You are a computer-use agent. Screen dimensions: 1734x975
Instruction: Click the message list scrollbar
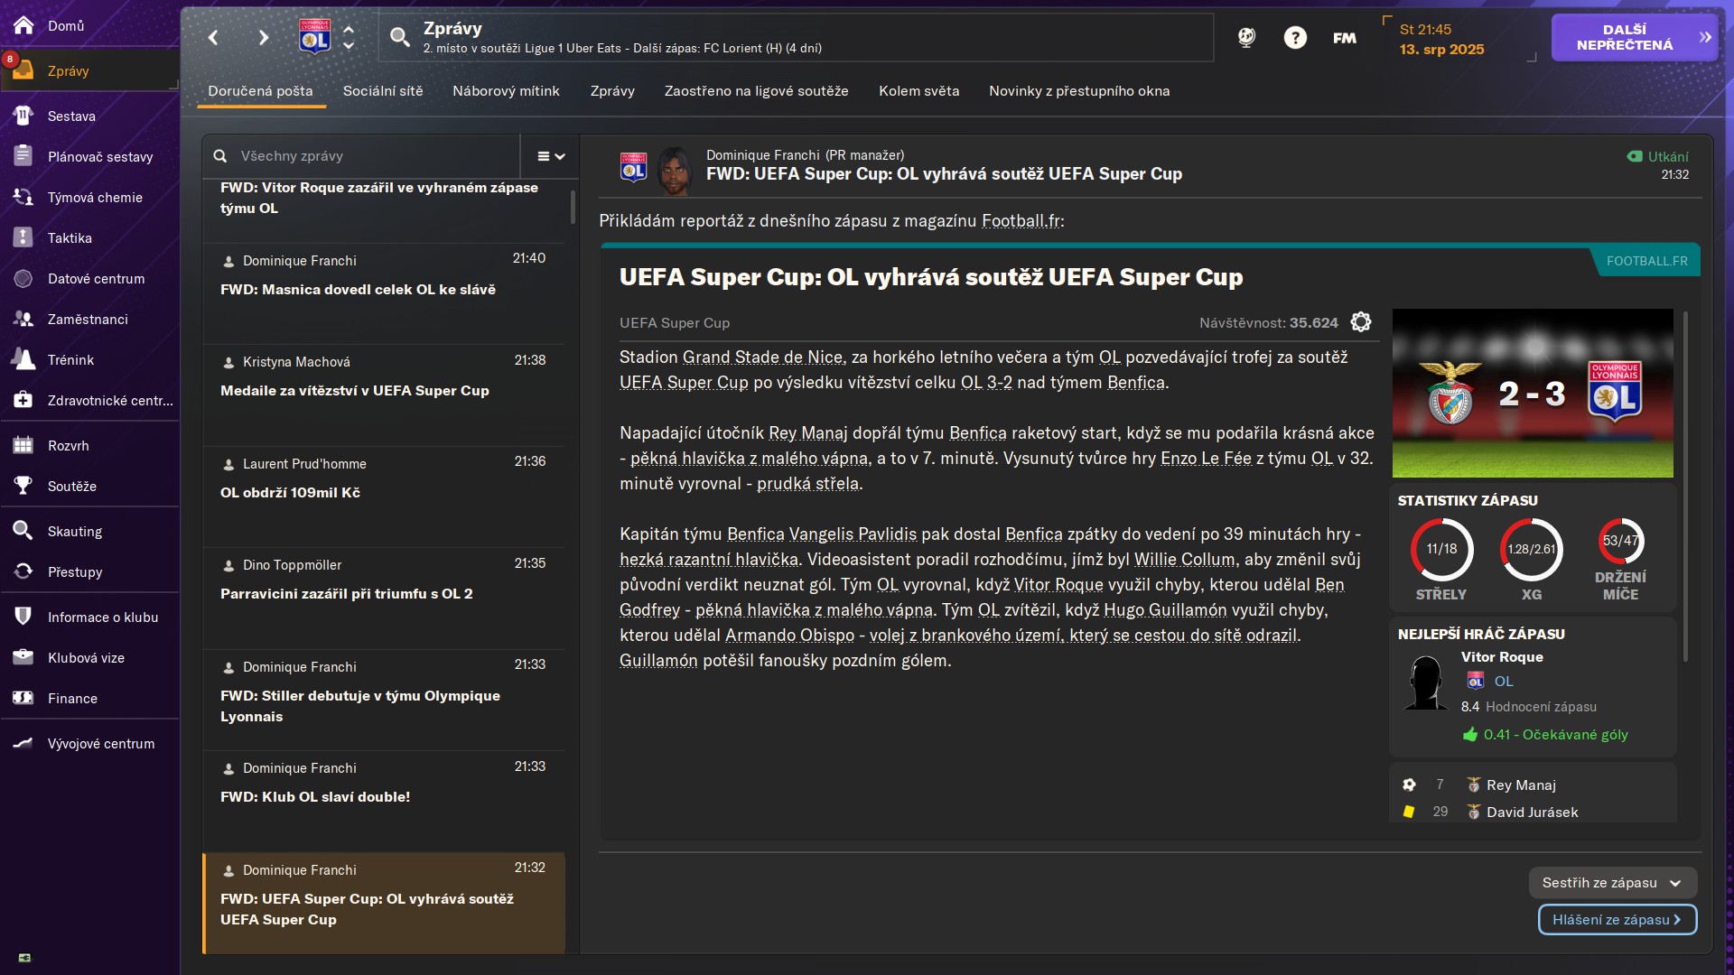[x=573, y=208]
